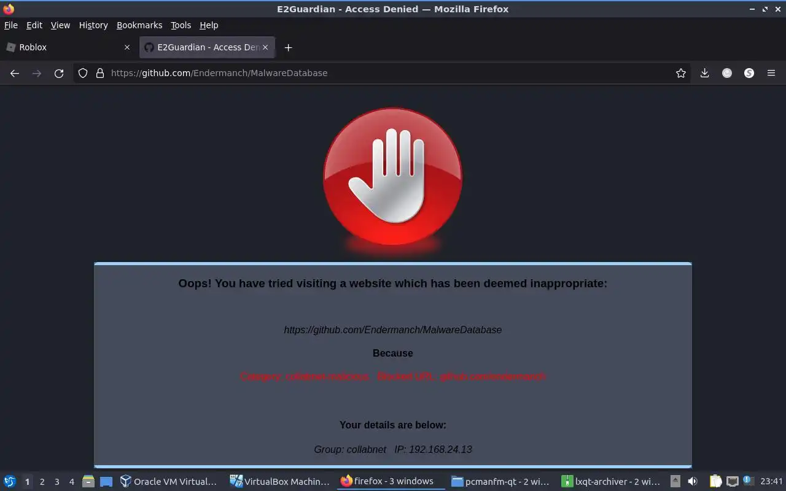The height and width of the screenshot is (491, 786).
Task: Switch to Oracle VM VirtualBox taskbar window
Action: [x=169, y=481]
